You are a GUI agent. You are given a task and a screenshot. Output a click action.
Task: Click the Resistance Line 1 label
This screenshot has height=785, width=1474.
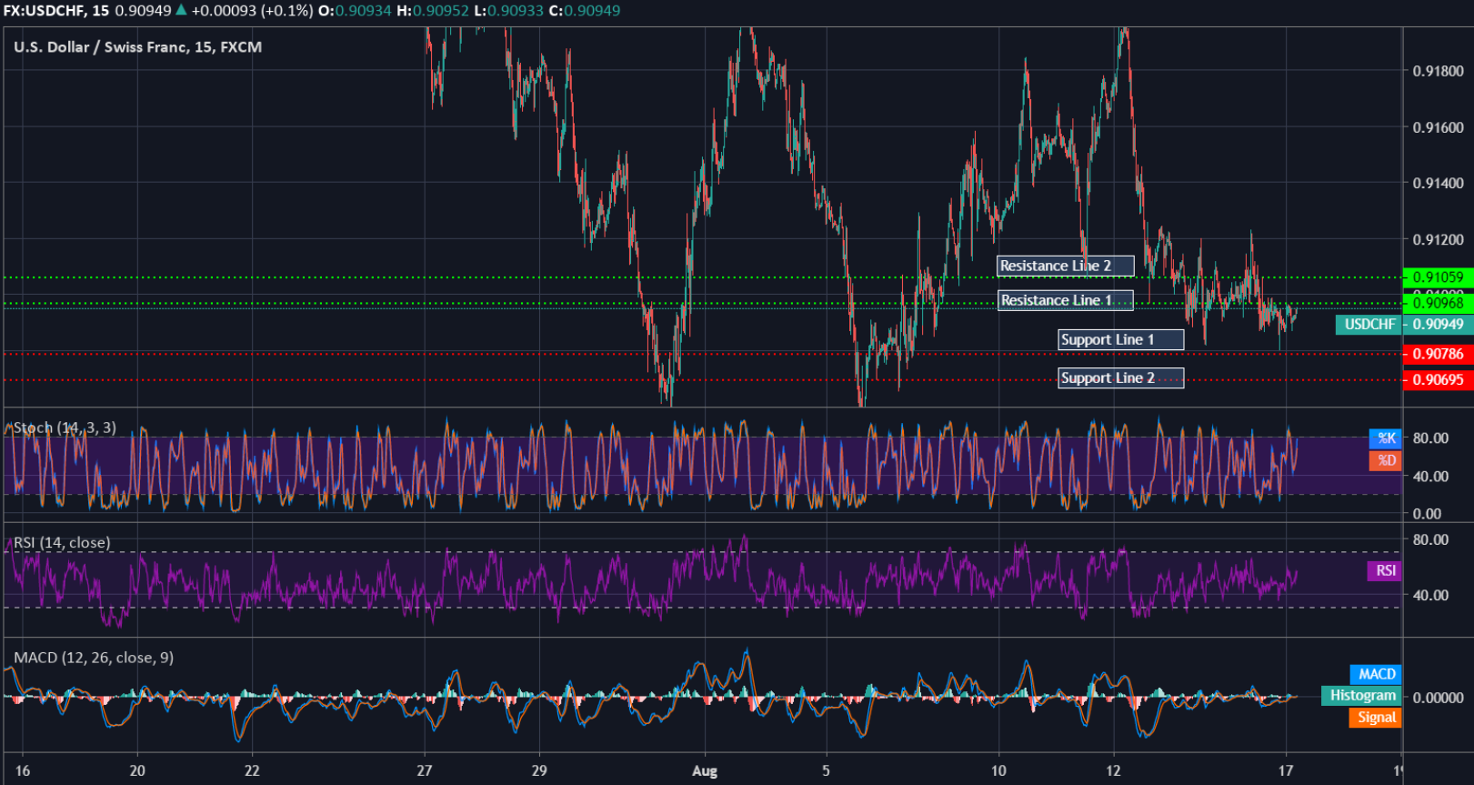coord(1066,300)
